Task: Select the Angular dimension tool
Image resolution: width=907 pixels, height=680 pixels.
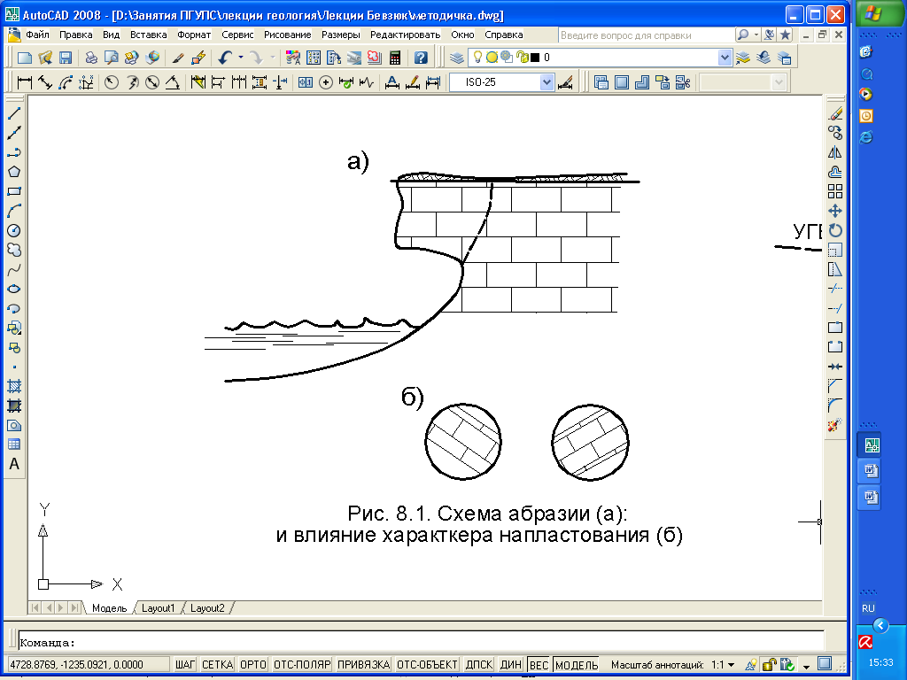Action: 173,82
